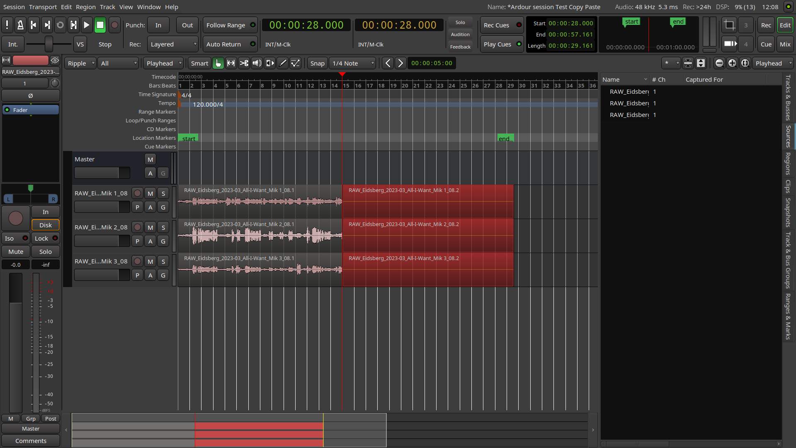Image resolution: width=796 pixels, height=448 pixels.
Task: Open the 1/4 Note grid dropdown
Action: point(353,63)
